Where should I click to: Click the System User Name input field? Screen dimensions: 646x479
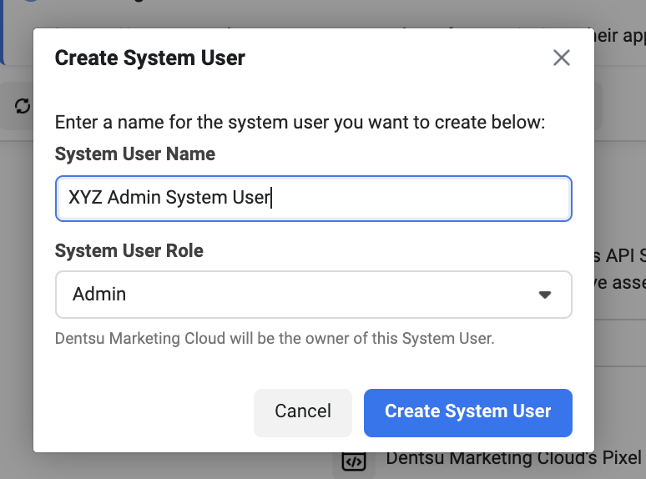click(x=314, y=199)
